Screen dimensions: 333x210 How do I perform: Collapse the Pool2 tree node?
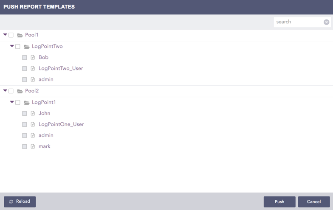(x=5, y=91)
